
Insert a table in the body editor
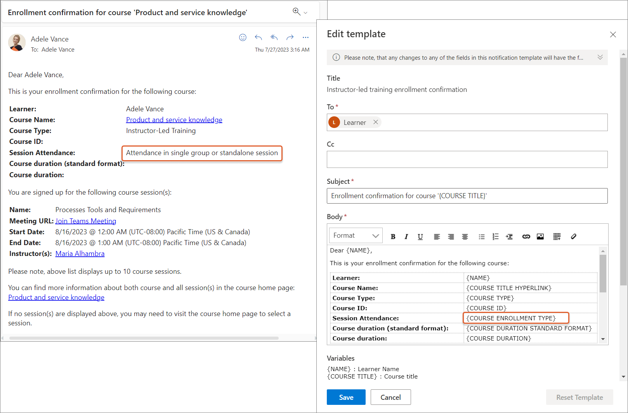pos(557,237)
